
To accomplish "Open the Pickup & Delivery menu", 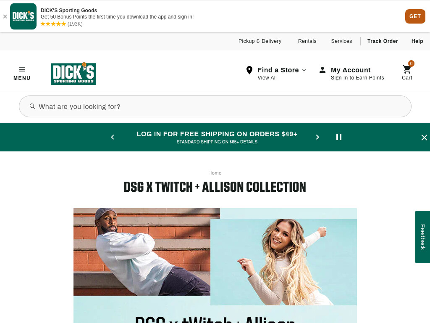I will tap(260, 41).
